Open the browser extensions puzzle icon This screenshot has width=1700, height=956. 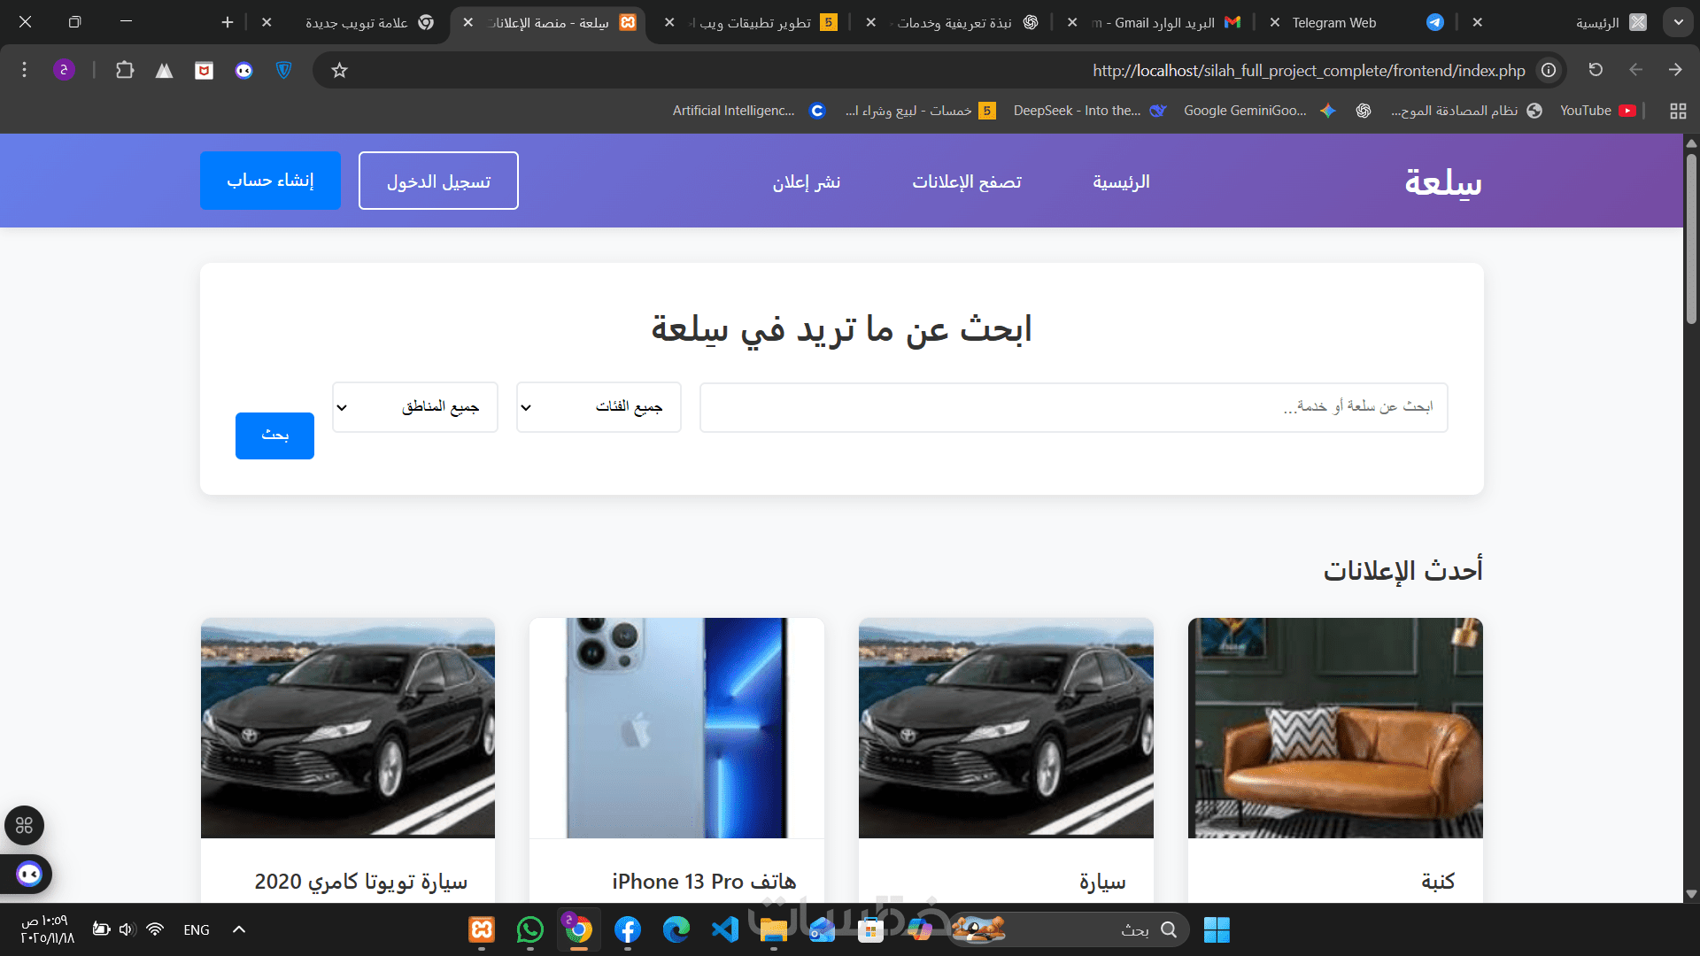pyautogui.click(x=125, y=70)
